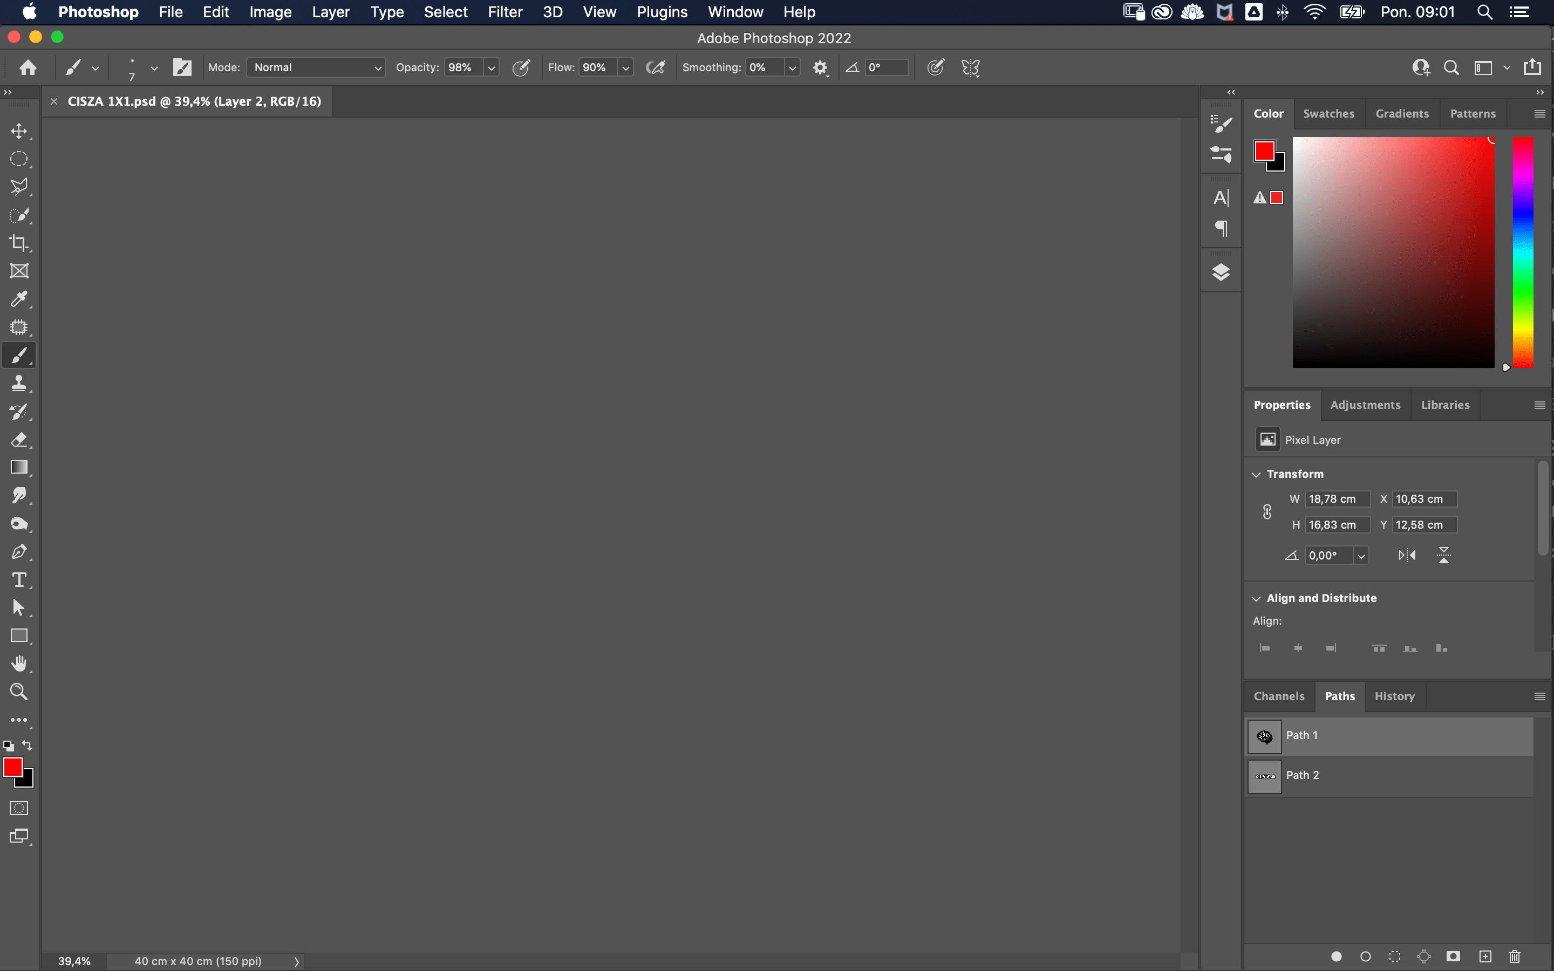1554x971 pixels.
Task: Switch to the History tab
Action: pos(1394,696)
